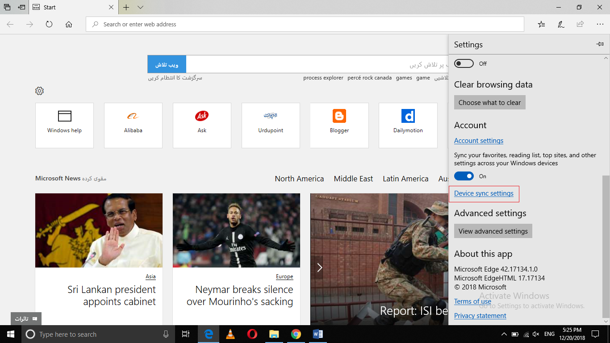Click the Share page icon
610x343 pixels.
[x=580, y=24]
